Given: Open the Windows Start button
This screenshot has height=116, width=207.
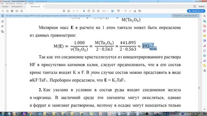Looking at the screenshot, I should click(3, 114).
